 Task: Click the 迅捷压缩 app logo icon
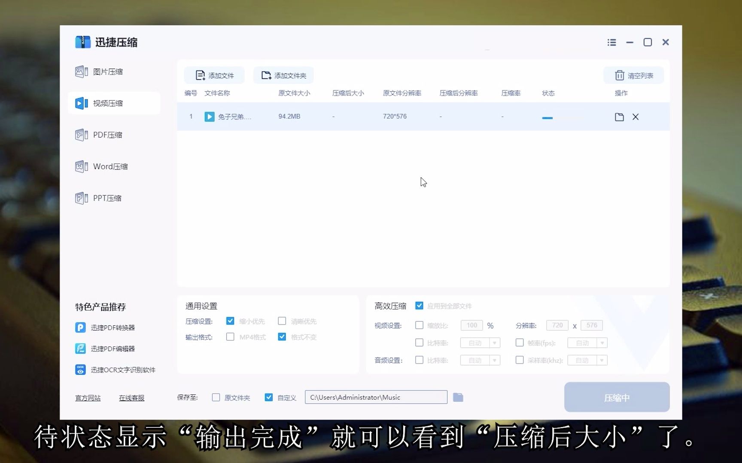[82, 42]
